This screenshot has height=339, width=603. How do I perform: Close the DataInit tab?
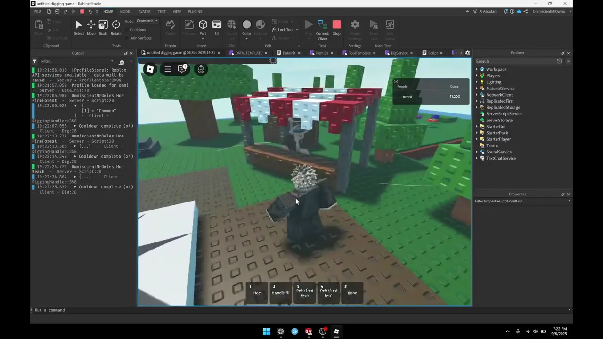coord(299,53)
